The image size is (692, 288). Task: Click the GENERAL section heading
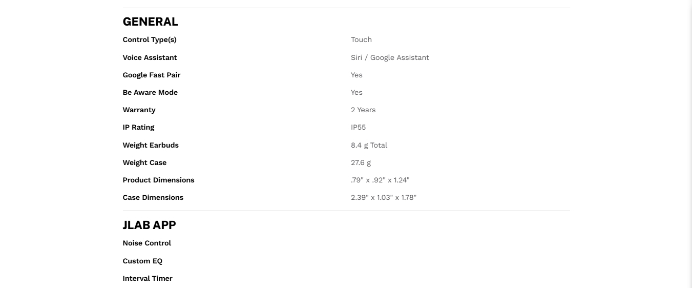[x=150, y=22]
